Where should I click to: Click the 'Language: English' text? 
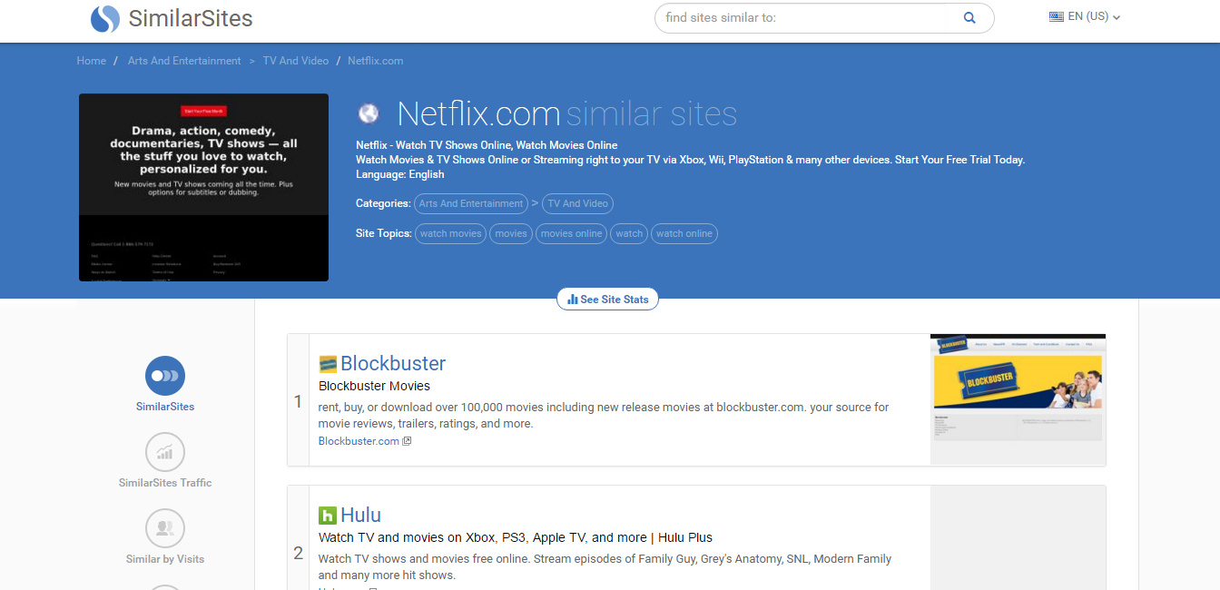tap(400, 174)
